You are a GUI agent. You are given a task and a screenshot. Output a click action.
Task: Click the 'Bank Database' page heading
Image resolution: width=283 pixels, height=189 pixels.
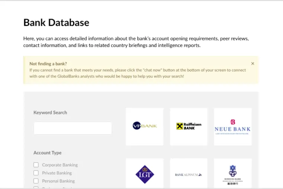56,23
